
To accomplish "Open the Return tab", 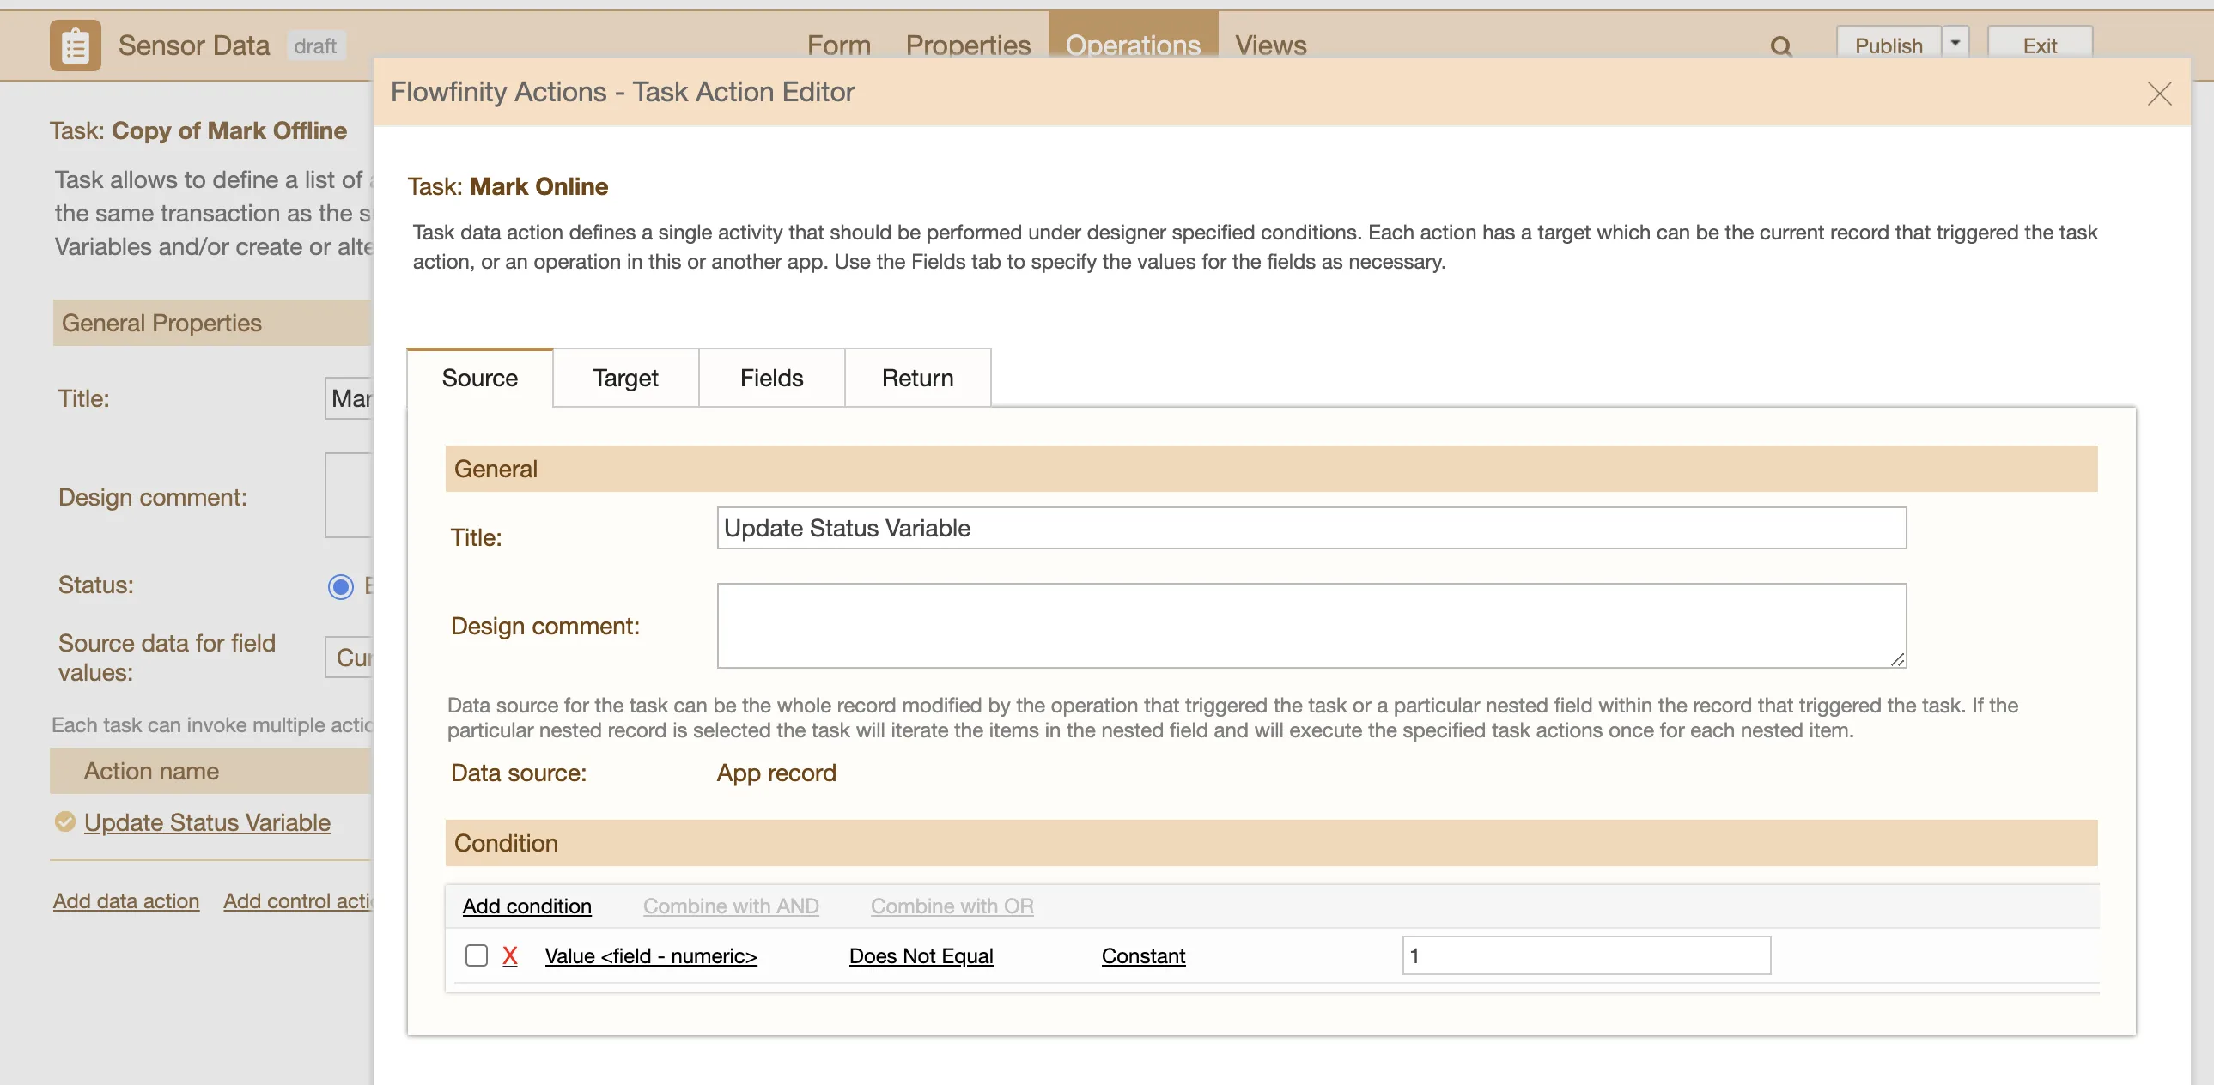I will click(x=917, y=378).
